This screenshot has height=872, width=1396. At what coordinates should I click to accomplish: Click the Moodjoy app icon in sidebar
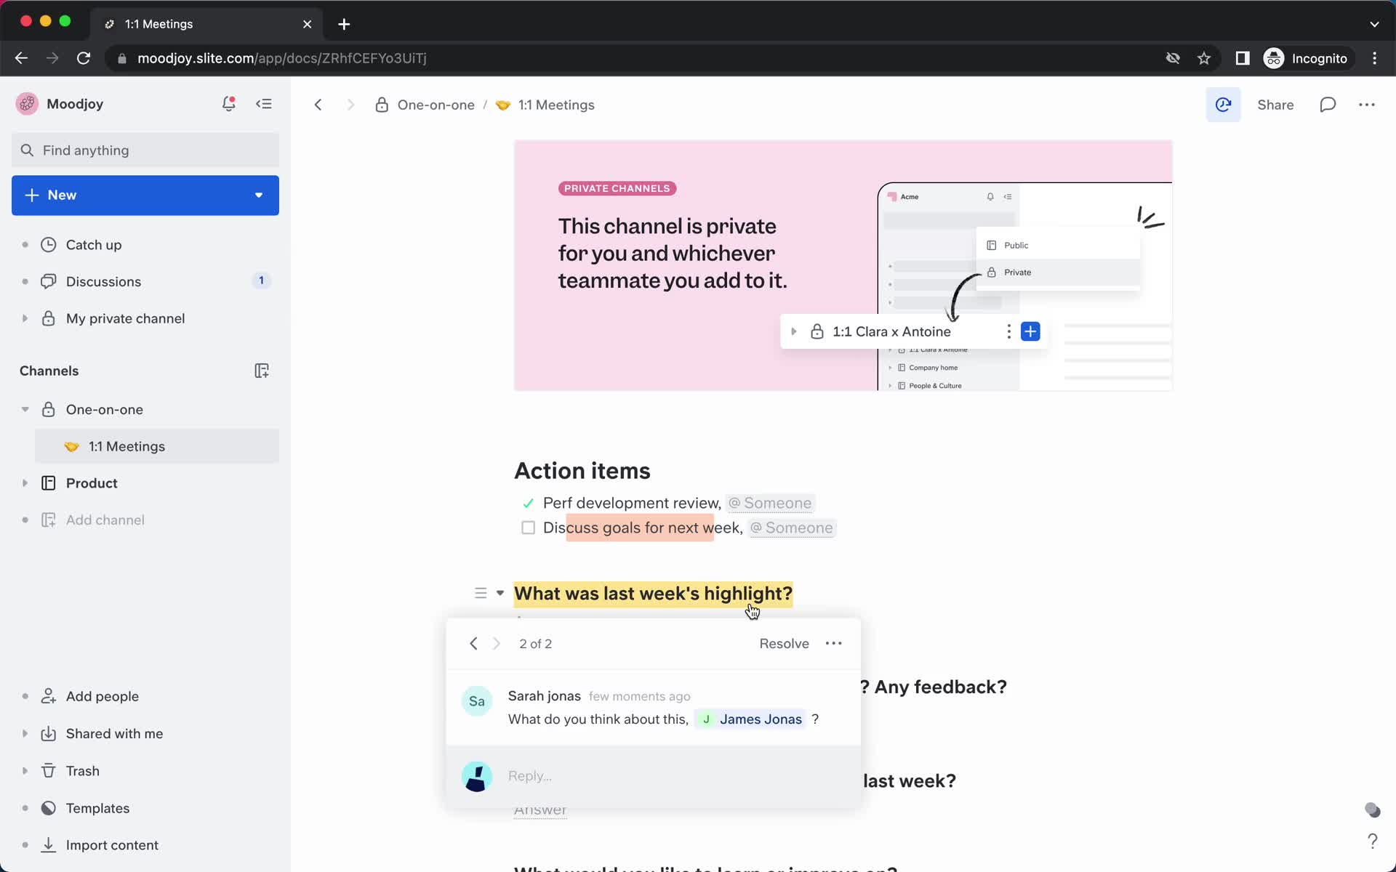tap(27, 103)
